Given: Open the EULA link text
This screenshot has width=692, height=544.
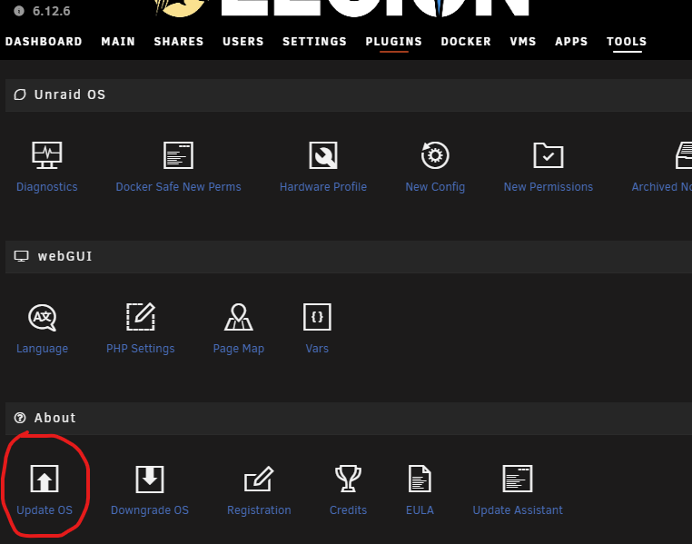Looking at the screenshot, I should point(420,510).
